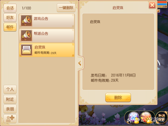Open the 游戏公告 list entry
168x126 pixels.
tap(47, 20)
